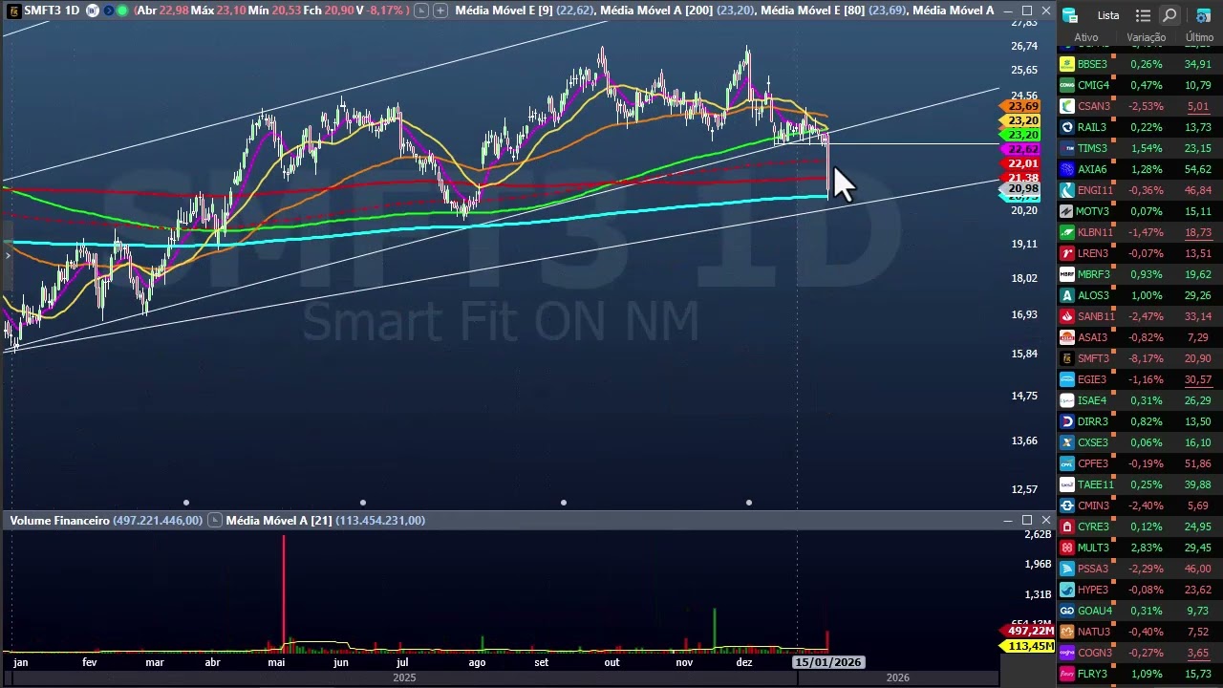Screen dimensions: 1223x688
Task: Select AXIA6 row icon
Action: coord(1067,169)
